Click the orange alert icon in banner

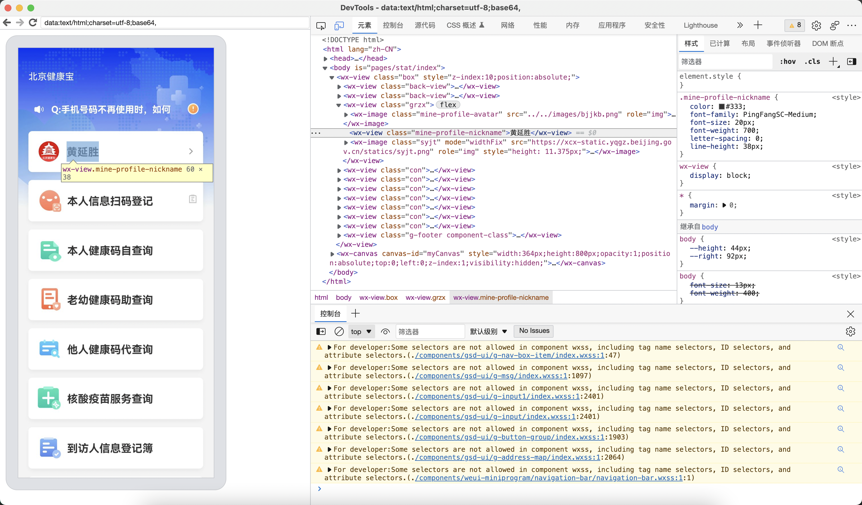point(193,109)
